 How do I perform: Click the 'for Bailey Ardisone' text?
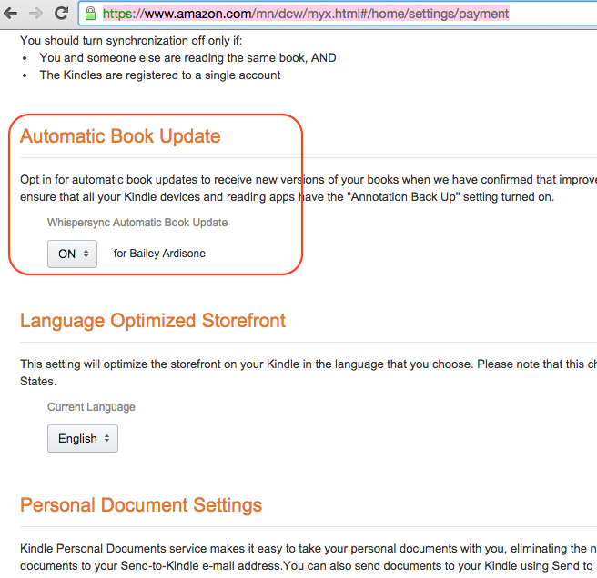[159, 254]
